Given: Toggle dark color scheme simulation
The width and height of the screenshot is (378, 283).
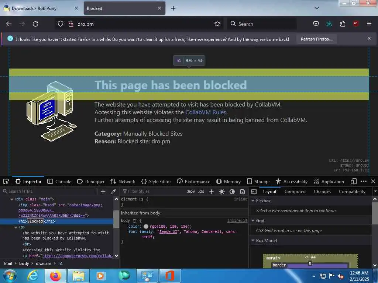Looking at the screenshot, I should click(x=232, y=192).
